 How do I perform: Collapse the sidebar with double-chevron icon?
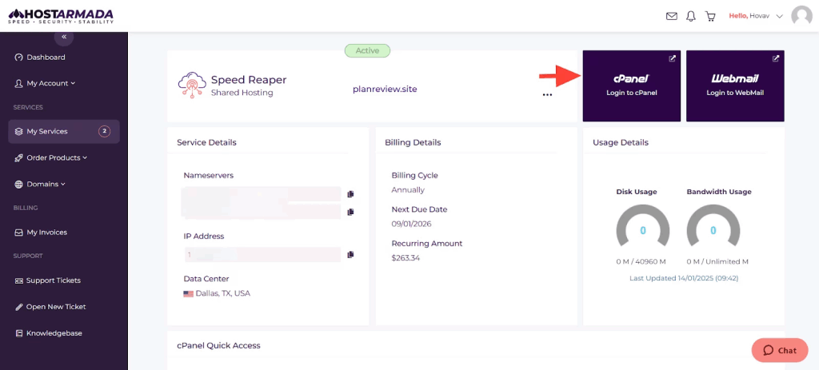click(64, 37)
